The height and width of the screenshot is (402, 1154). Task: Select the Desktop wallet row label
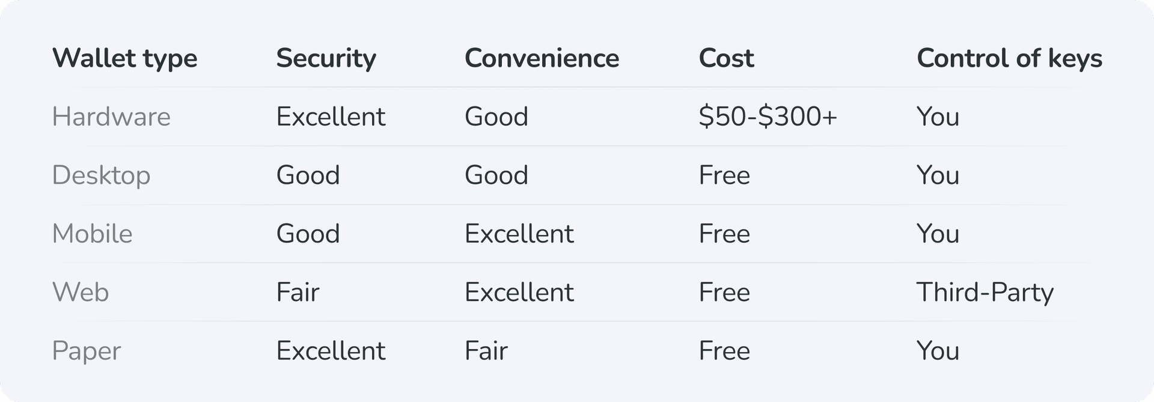(x=101, y=175)
